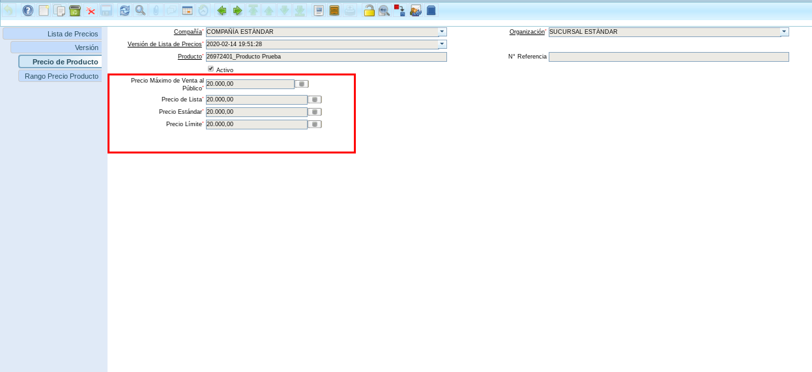
Task: Open the chat speech bubble icon
Action: (171, 10)
